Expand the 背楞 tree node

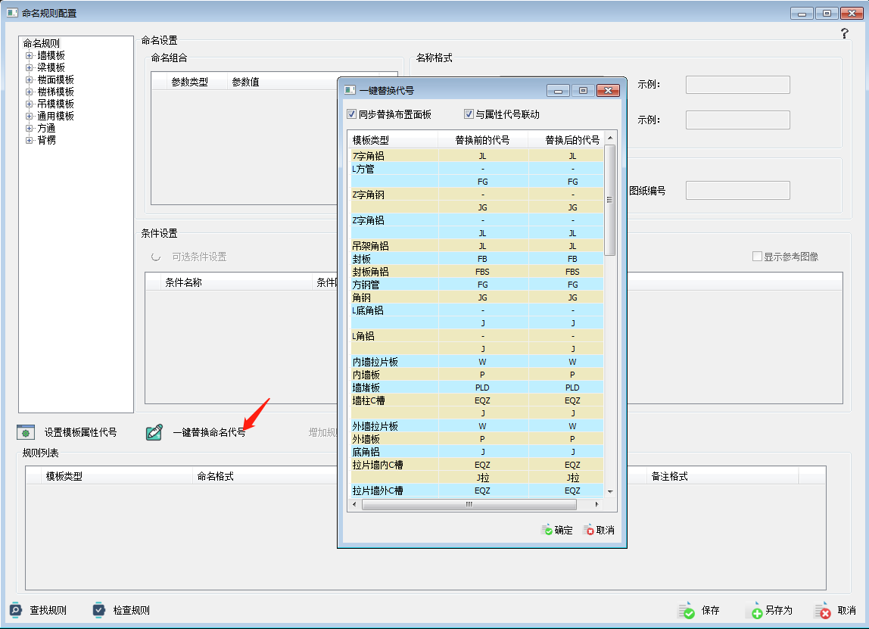[x=30, y=140]
